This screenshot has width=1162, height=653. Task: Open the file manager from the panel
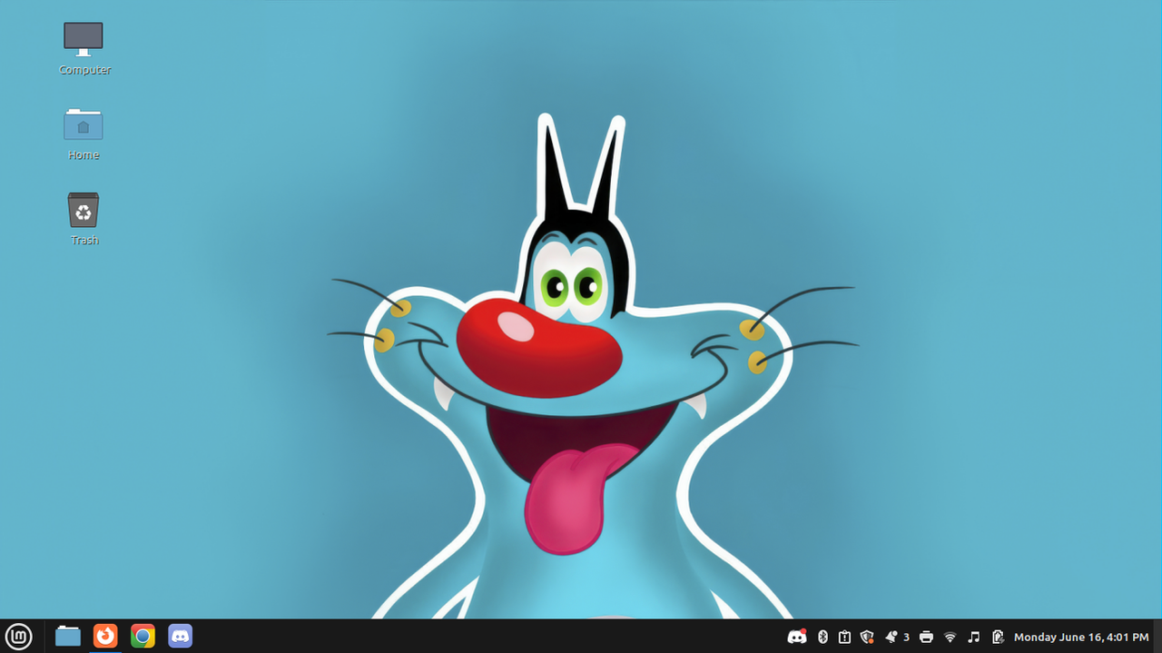point(68,636)
